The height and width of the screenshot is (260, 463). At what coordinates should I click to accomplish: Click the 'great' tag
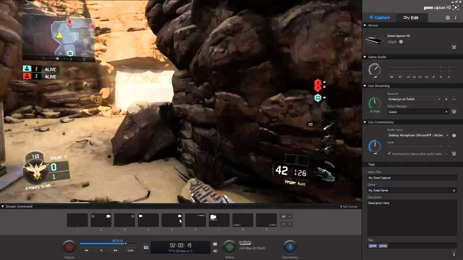pyautogui.click(x=373, y=246)
